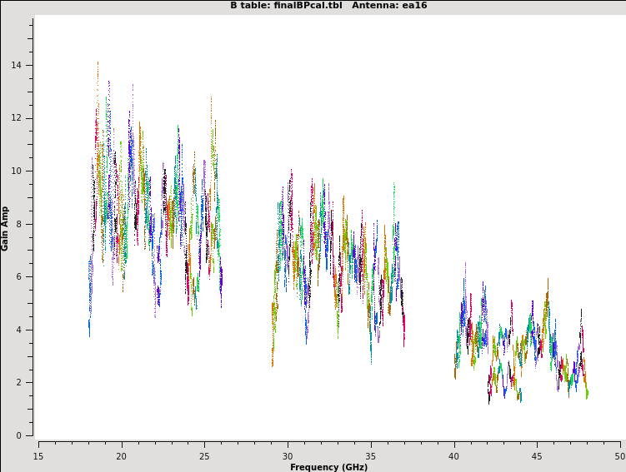Screen dimensions: 626x472
Task: Click the x-axis tick label 50
Action: (619, 455)
